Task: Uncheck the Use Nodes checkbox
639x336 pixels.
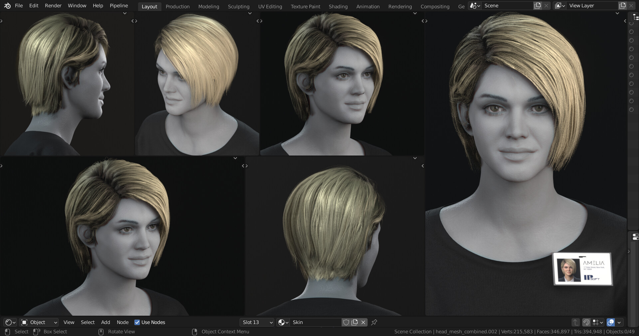Action: [137, 322]
